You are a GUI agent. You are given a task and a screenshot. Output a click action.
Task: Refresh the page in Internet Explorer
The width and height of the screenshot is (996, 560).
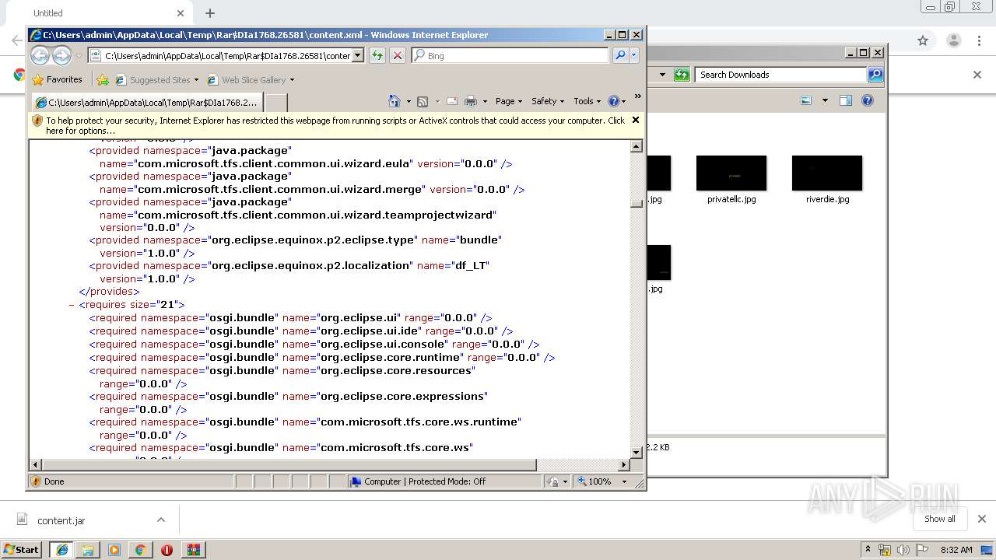click(377, 55)
